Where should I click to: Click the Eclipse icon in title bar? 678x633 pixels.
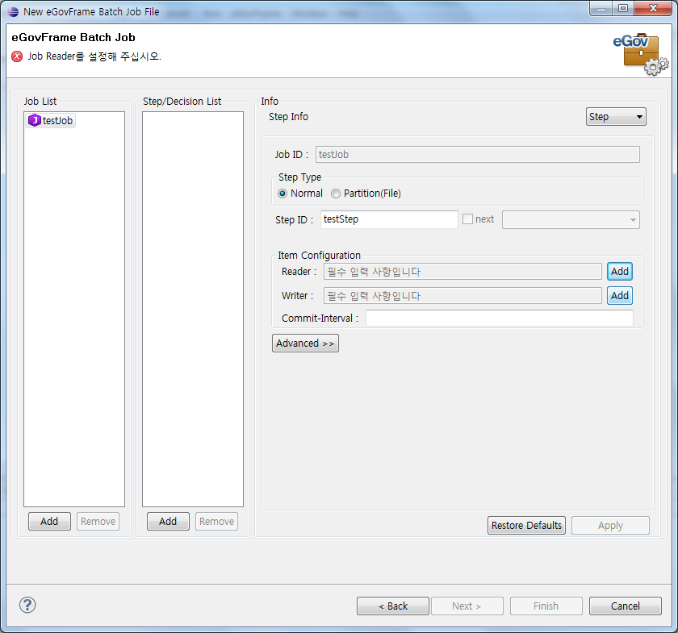click(14, 11)
